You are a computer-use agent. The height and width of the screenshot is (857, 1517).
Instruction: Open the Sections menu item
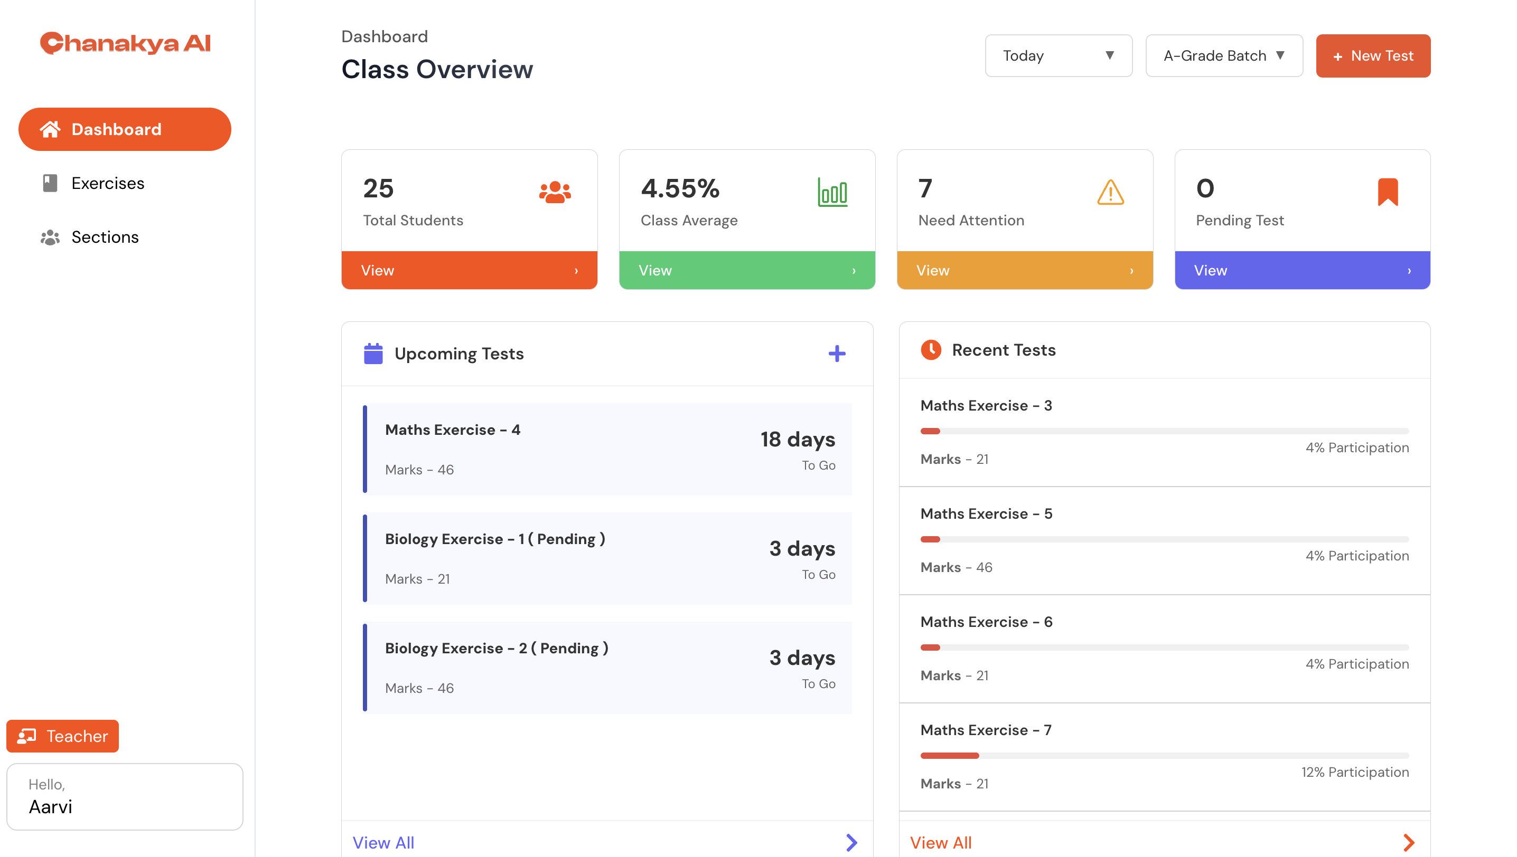pyautogui.click(x=124, y=237)
